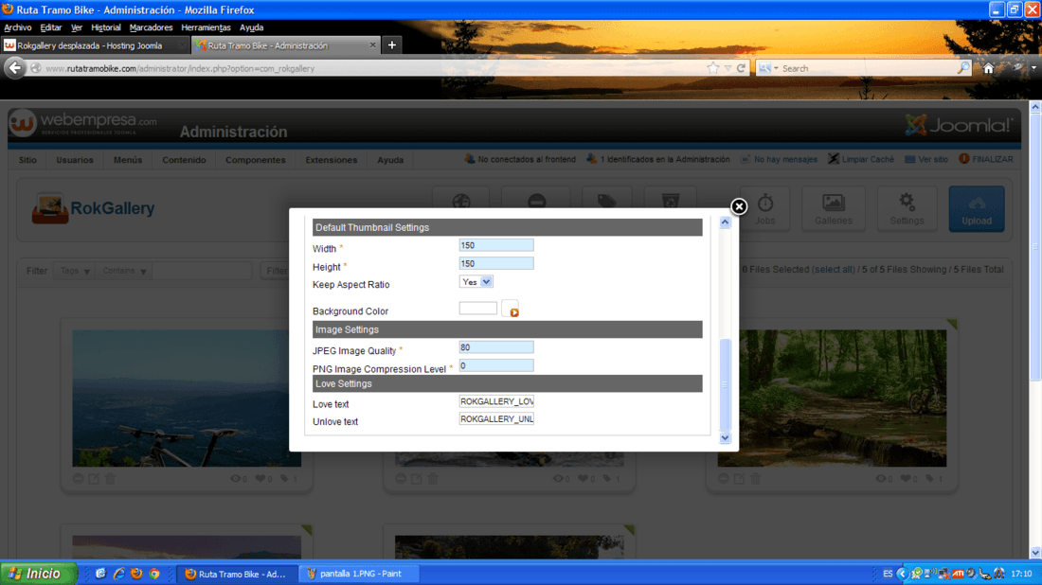Click the Internet Explorer quick launch icon

(x=119, y=574)
